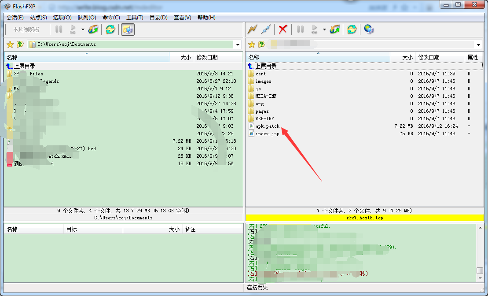The image size is (488, 296).
Task: Refresh the local pane listing
Action: (x=110, y=29)
